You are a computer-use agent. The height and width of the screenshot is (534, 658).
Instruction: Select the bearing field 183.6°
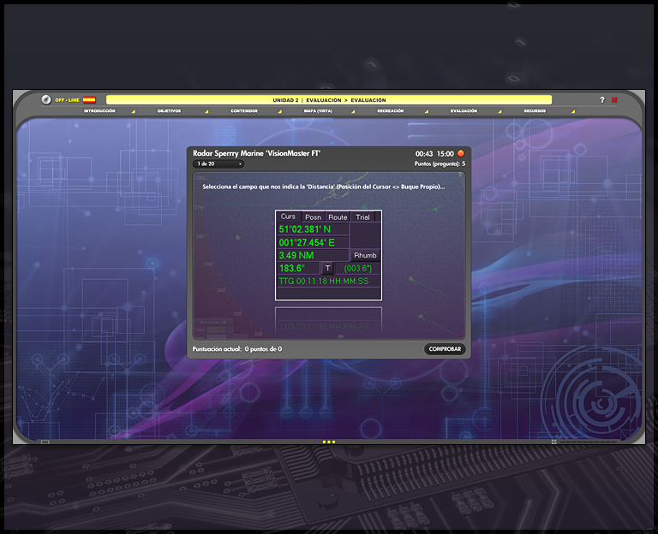298,268
